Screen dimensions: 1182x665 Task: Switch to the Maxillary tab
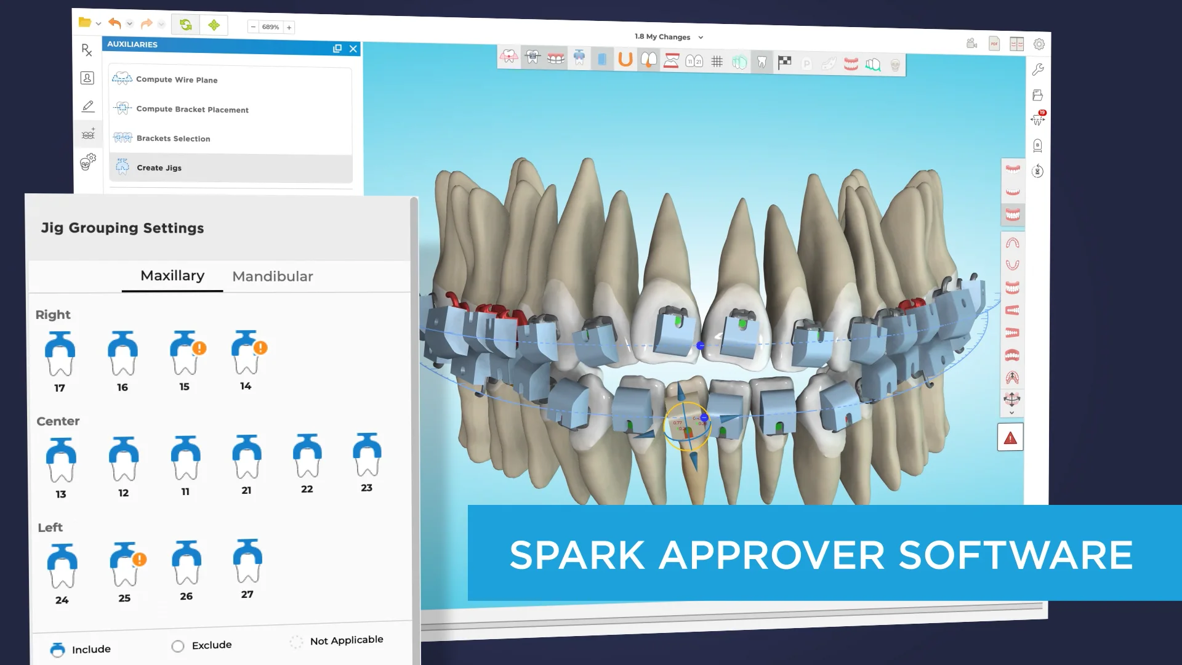coord(172,276)
